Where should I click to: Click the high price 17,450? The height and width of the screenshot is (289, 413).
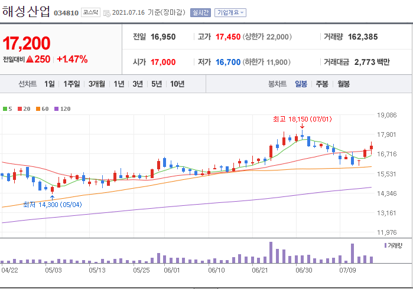click(228, 37)
